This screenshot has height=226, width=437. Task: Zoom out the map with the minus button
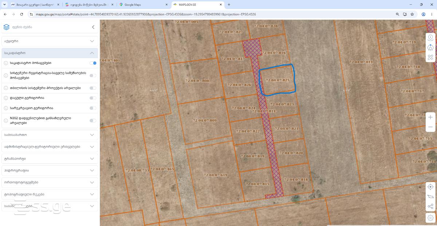430,127
